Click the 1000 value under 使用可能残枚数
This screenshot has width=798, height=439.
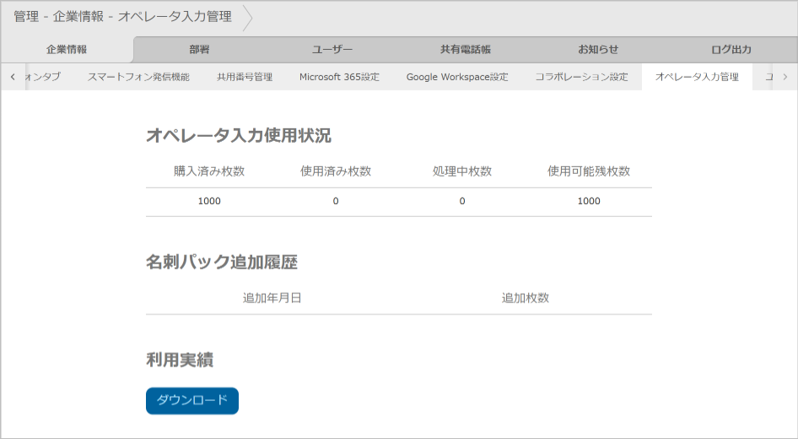(589, 201)
